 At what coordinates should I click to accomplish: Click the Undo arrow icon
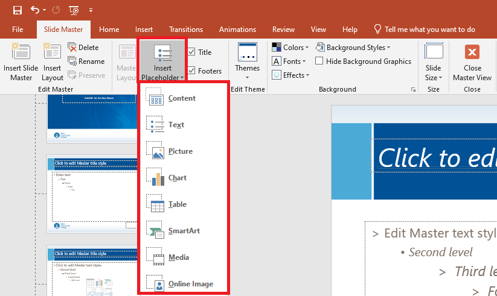34,10
